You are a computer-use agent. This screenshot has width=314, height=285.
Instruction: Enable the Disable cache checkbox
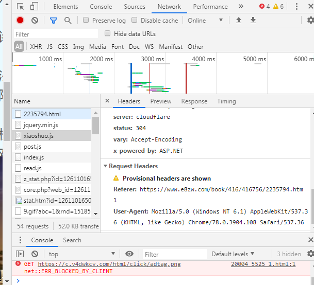click(x=135, y=20)
